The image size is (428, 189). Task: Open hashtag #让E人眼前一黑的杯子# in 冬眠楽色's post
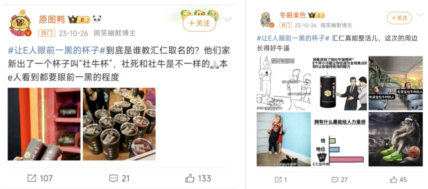pos(293,38)
